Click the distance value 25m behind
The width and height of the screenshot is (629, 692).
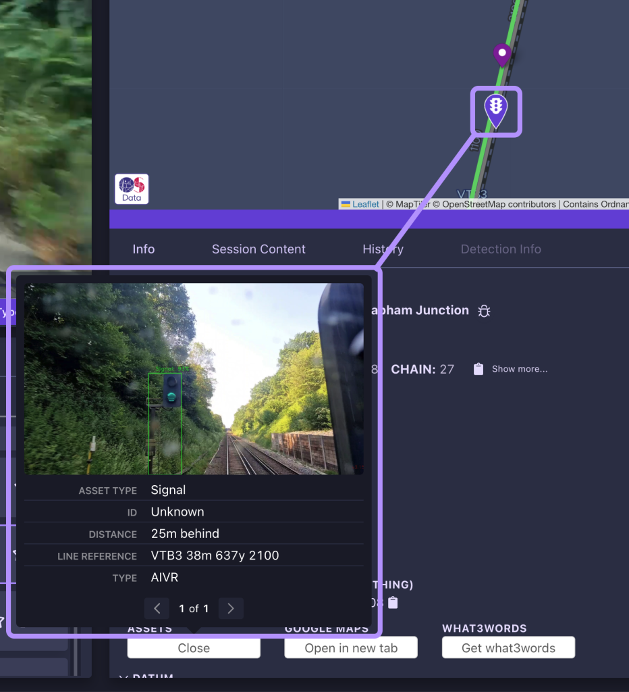(x=185, y=534)
